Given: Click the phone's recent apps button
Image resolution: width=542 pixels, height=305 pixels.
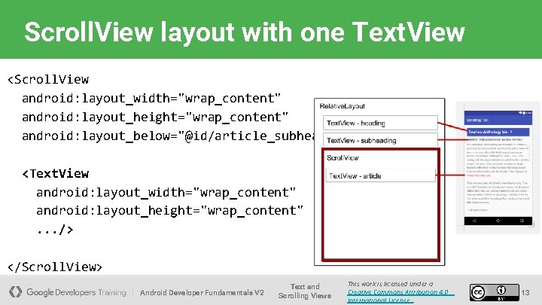Looking at the screenshot, I should tap(522, 221).
